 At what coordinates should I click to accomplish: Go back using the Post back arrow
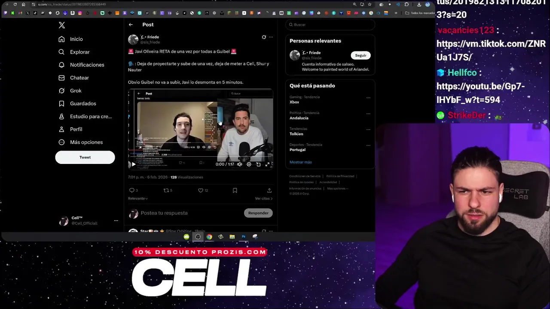point(131,24)
